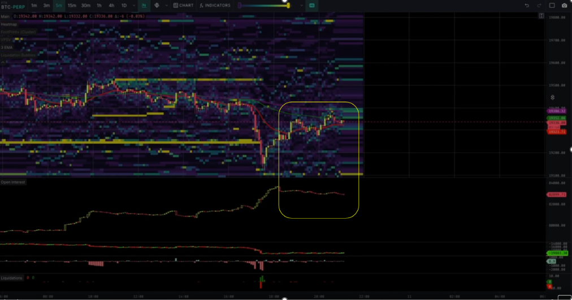Viewport: 572px width, 300px height.
Task: Toggle the 3 EMA indicator label
Action: click(7, 47)
